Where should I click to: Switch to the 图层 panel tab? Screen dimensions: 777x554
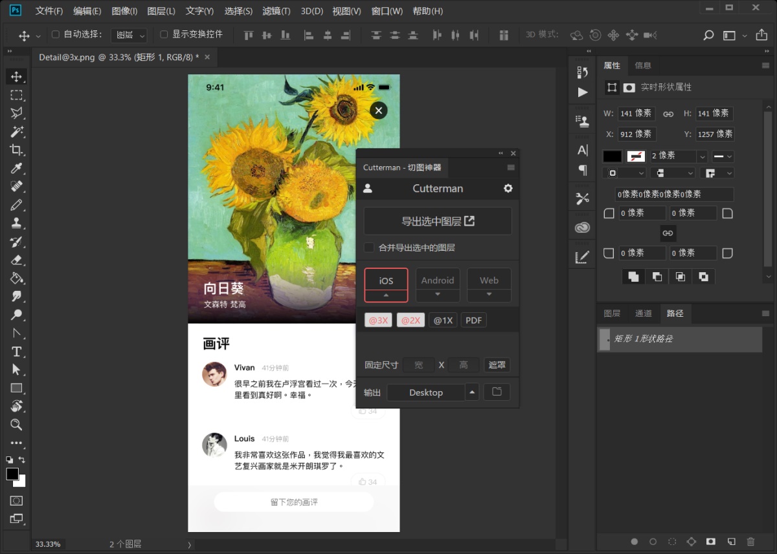[612, 314]
